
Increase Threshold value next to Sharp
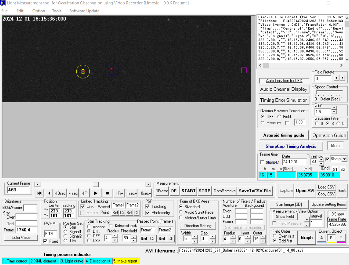pos(321,160)
